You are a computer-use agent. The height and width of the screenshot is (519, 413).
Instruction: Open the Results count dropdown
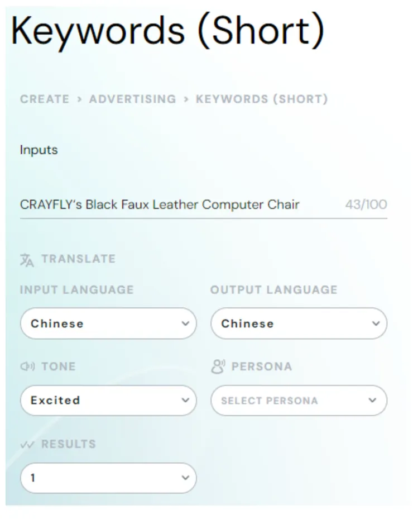coord(108,478)
